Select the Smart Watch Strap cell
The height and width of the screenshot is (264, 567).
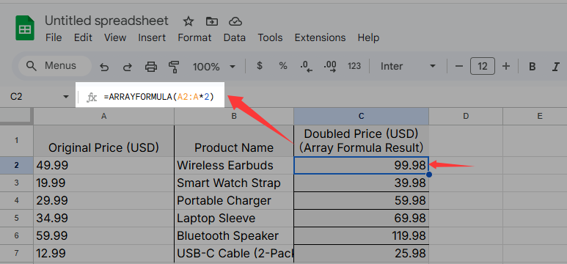tap(234, 183)
